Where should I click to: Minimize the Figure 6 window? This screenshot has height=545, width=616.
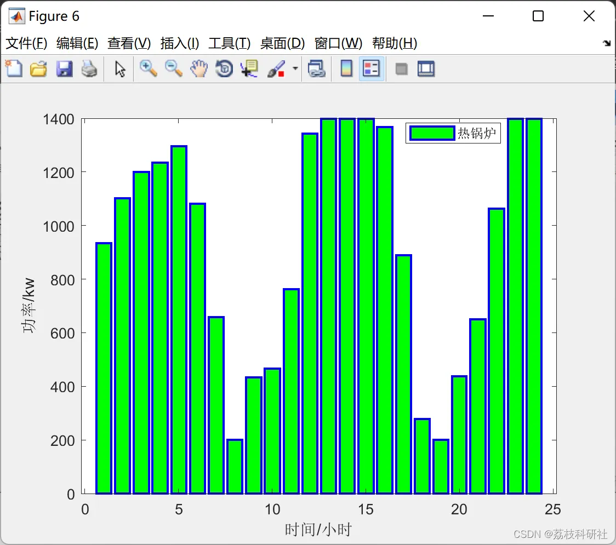click(x=488, y=16)
